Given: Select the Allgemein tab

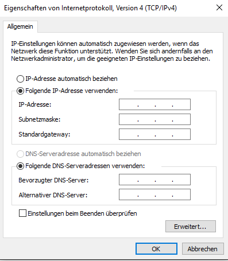Looking at the screenshot, I should (20, 26).
